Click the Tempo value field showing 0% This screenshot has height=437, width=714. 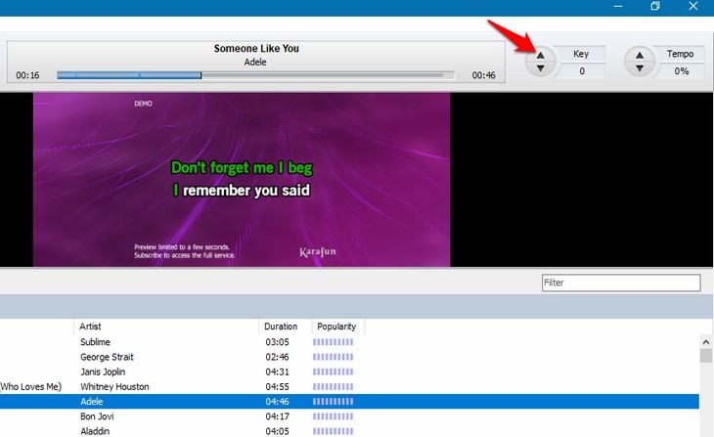(681, 71)
